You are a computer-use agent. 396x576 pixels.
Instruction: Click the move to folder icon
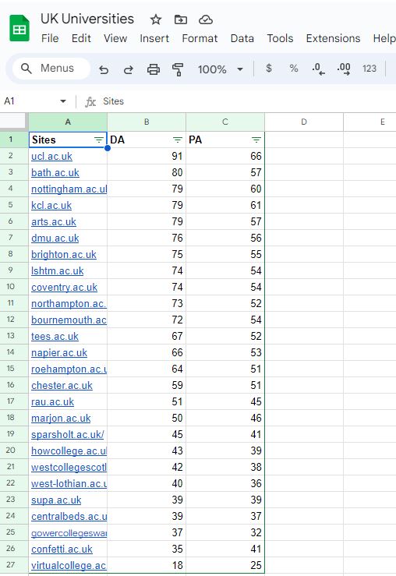tap(180, 19)
